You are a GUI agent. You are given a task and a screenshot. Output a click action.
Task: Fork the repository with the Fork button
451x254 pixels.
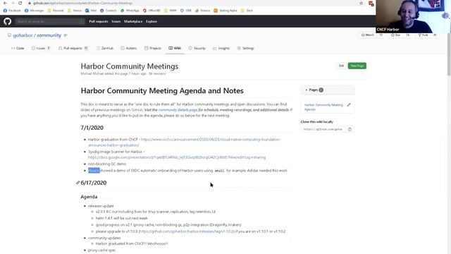(x=423, y=35)
